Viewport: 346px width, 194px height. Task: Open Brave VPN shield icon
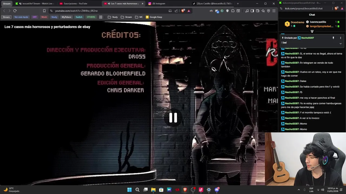[x=268, y=11]
